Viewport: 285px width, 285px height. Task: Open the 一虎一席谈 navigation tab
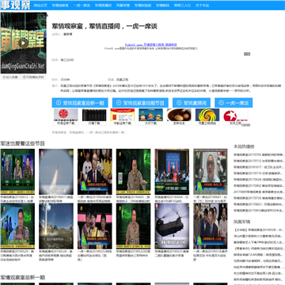(82, 6)
